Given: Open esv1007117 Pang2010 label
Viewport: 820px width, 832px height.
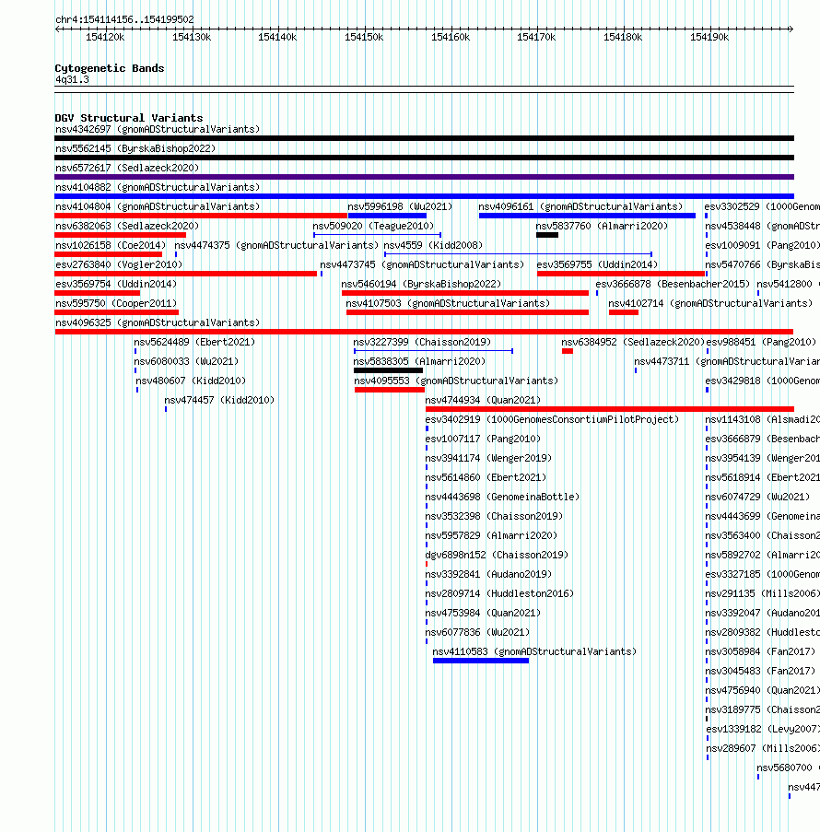Looking at the screenshot, I should [483, 439].
